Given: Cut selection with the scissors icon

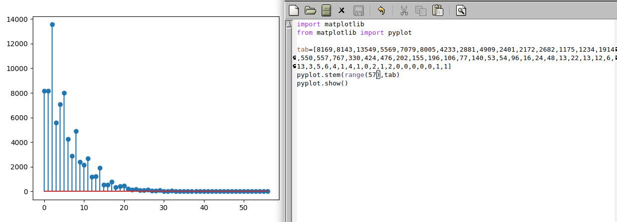Looking at the screenshot, I should [404, 10].
